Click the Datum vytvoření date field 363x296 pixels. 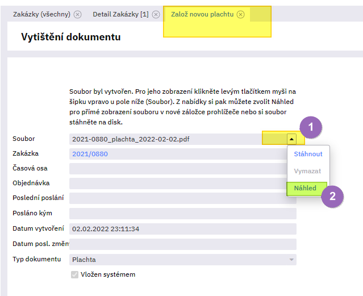point(182,229)
